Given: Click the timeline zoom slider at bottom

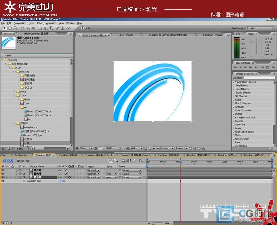Looking at the screenshot, I should click(x=153, y=223).
